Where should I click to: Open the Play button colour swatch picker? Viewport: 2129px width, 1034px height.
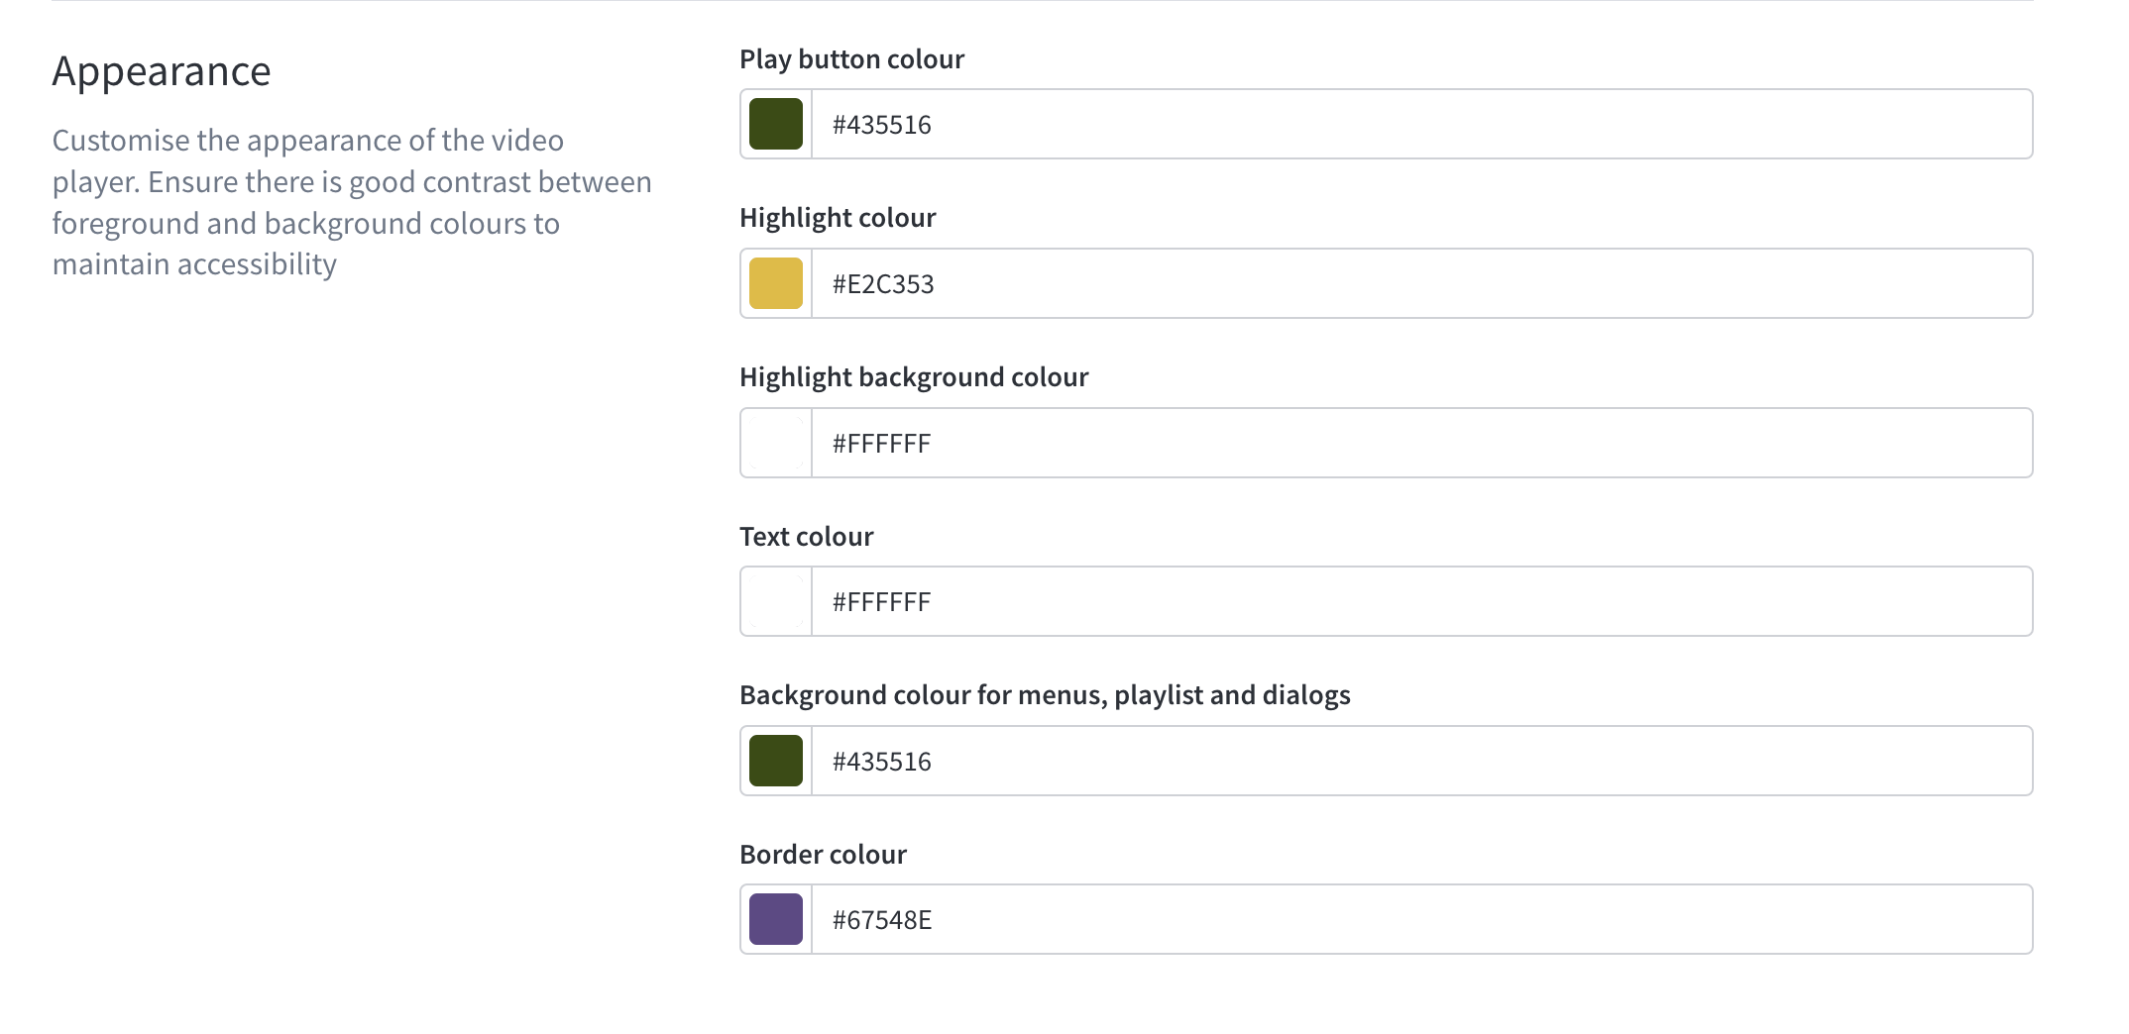776,124
